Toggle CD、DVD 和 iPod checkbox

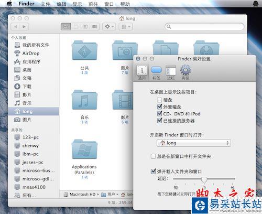click(159, 114)
